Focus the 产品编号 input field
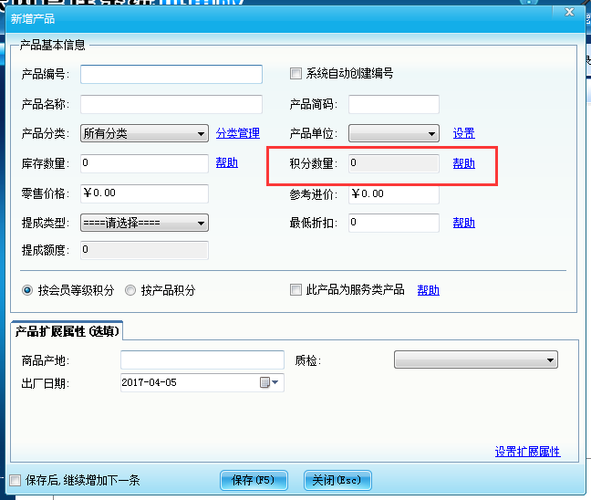591x500 pixels. pyautogui.click(x=171, y=74)
